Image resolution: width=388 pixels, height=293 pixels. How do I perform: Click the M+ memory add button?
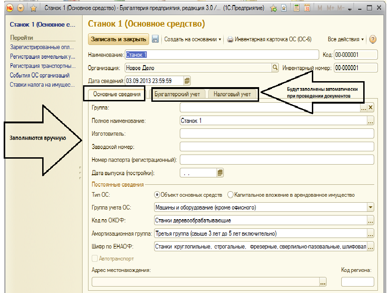(x=330, y=8)
